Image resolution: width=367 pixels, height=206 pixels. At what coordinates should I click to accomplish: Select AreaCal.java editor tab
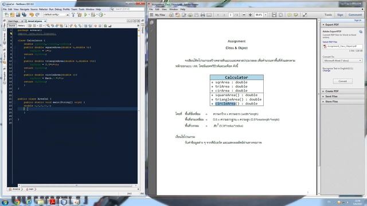35,21
